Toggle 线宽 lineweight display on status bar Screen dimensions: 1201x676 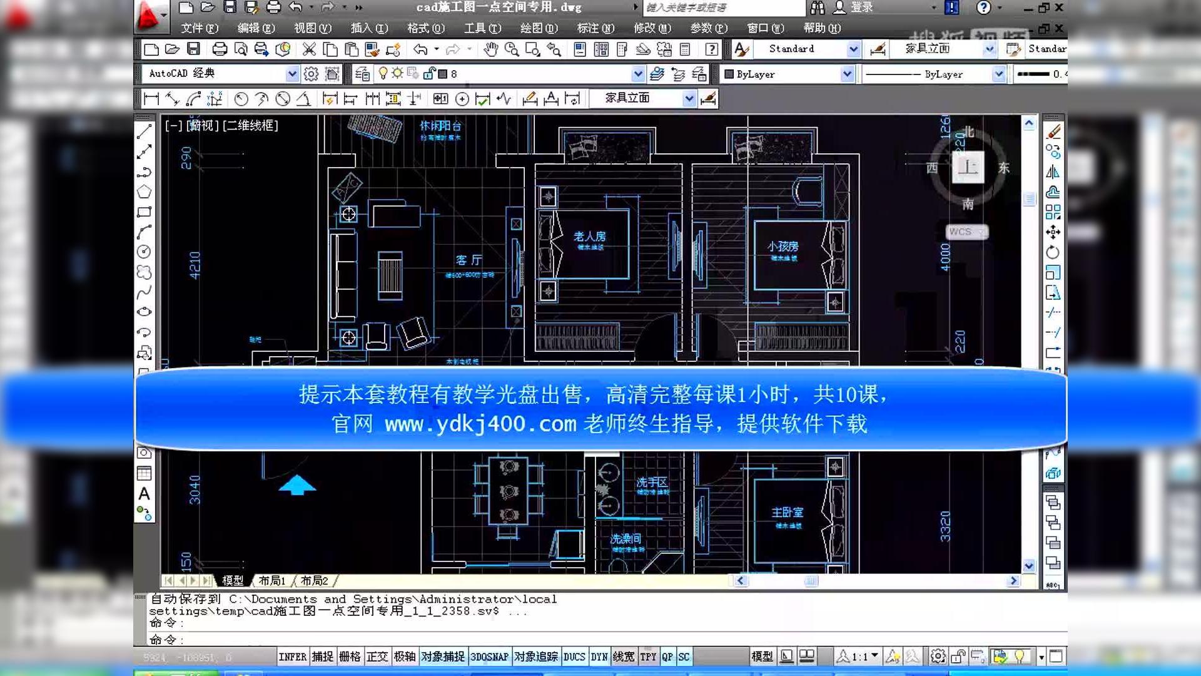(623, 657)
